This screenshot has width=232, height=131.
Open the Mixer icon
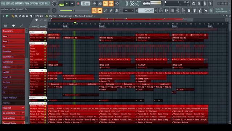(x=178, y=11)
